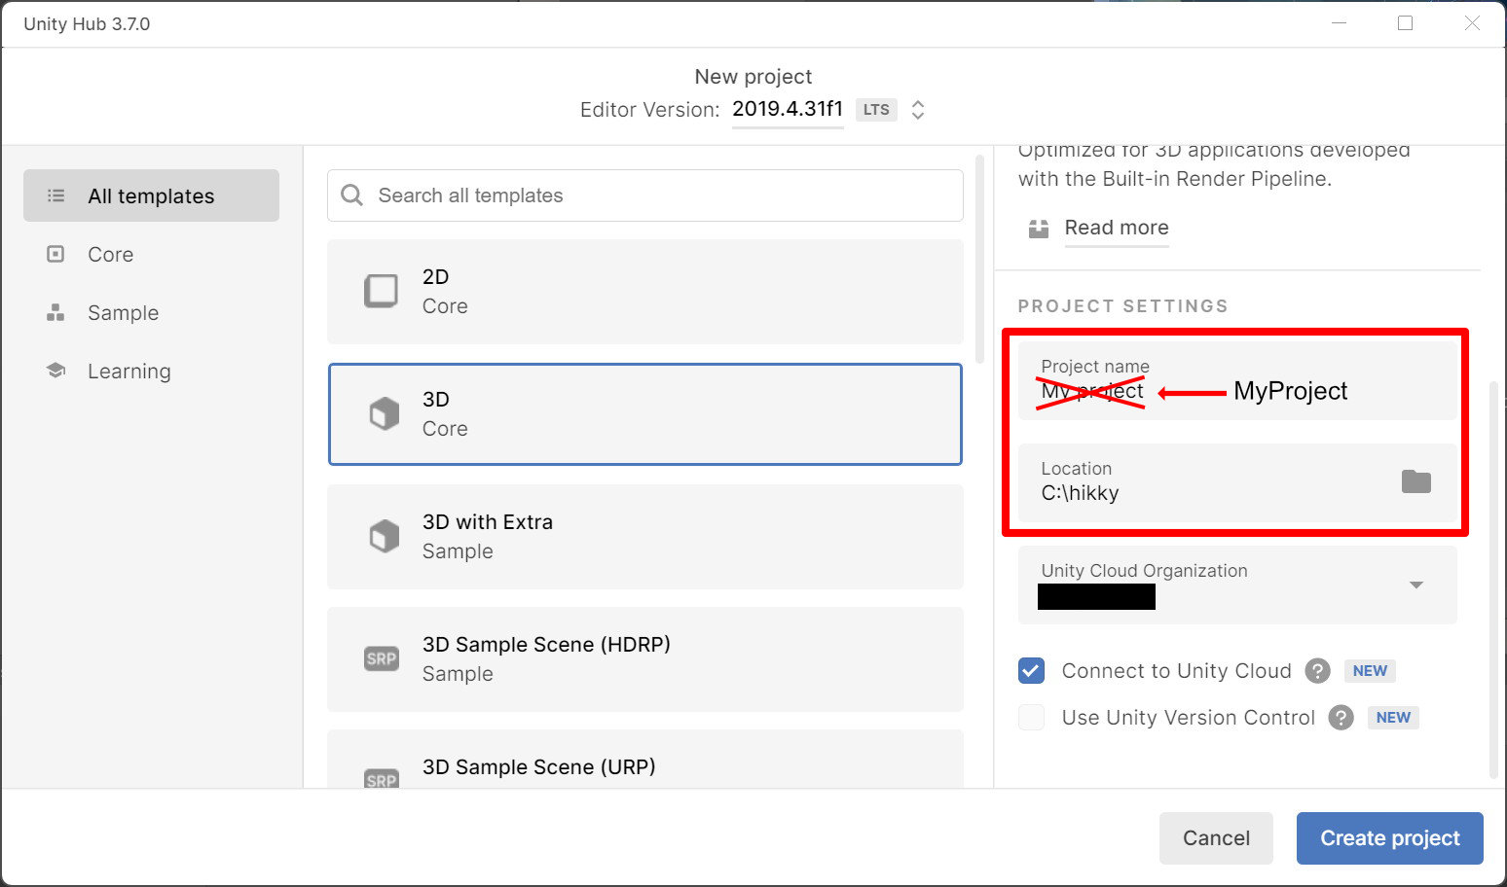Click the search magnifier icon
Viewport: 1507px width, 887px height.
(351, 195)
